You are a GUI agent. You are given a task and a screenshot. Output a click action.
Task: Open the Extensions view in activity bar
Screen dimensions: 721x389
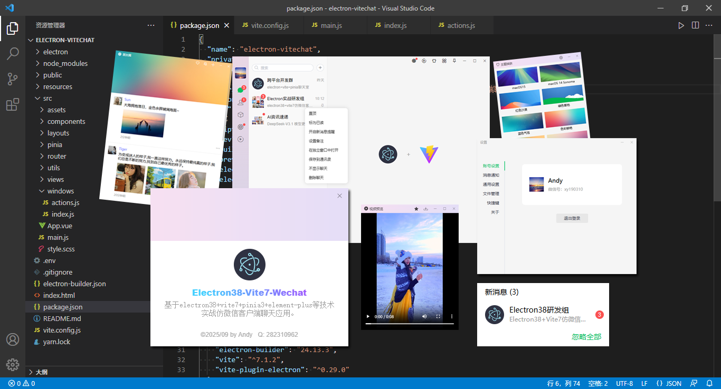coord(13,105)
